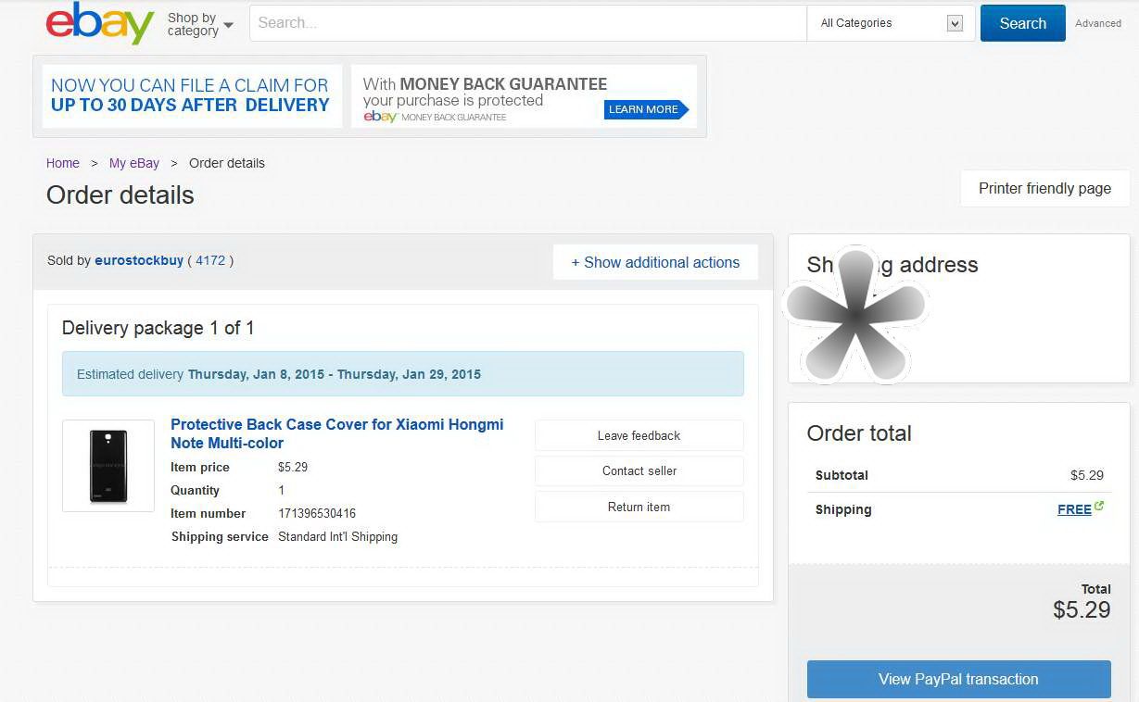
Task: Click the external link icon beside FREE
Action: pyautogui.click(x=1099, y=507)
